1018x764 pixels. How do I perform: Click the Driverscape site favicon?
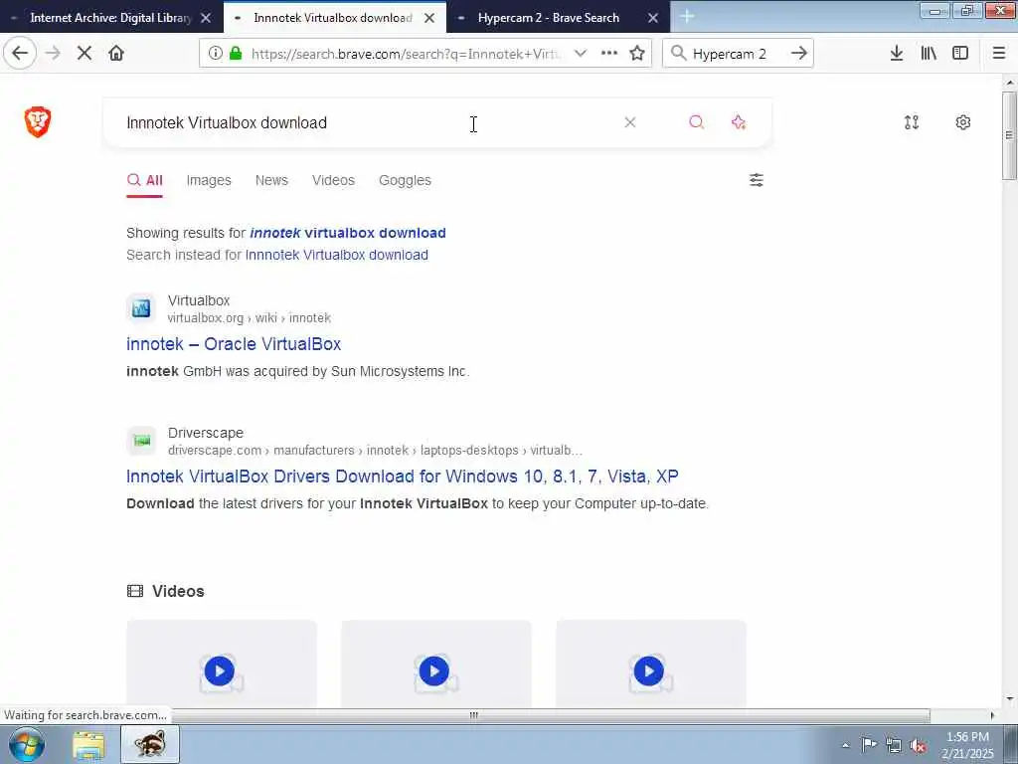pyautogui.click(x=141, y=441)
